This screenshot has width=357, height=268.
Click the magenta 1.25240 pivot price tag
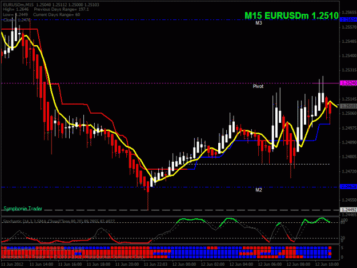coord(348,83)
